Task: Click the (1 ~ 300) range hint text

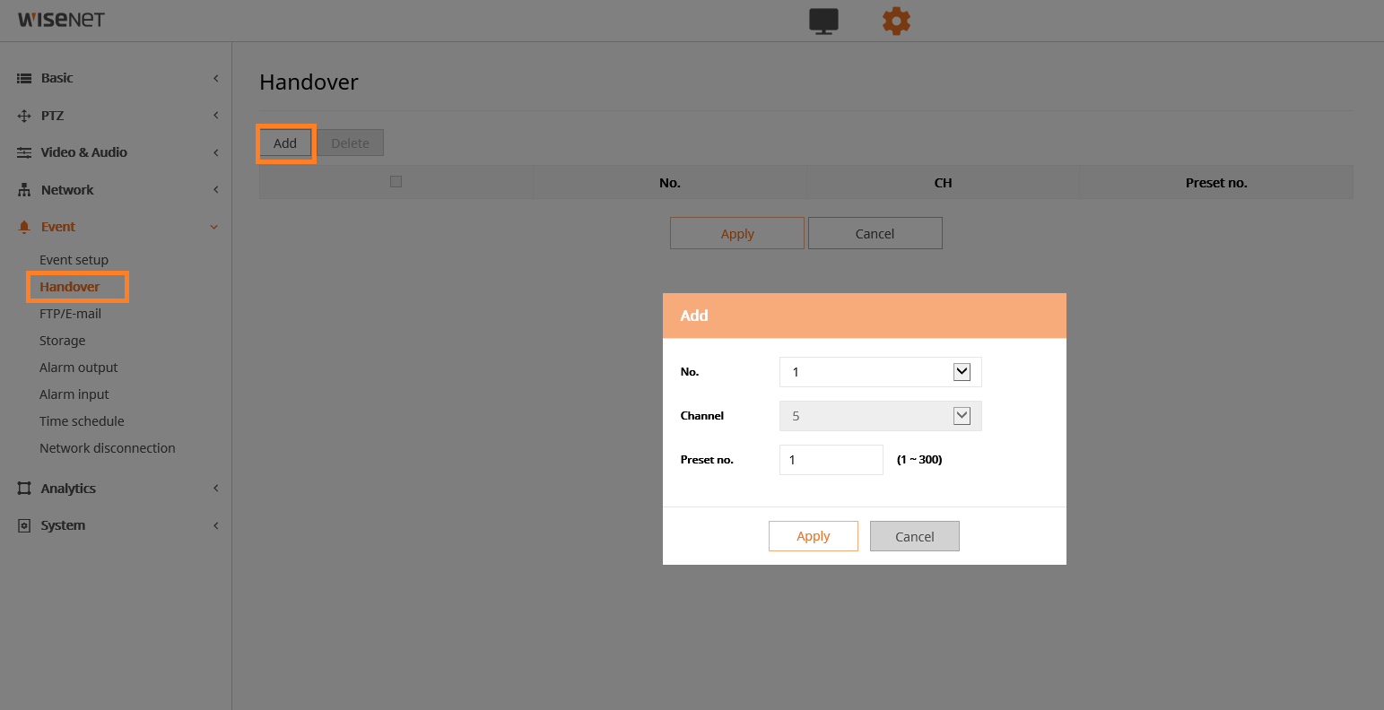Action: 919,460
